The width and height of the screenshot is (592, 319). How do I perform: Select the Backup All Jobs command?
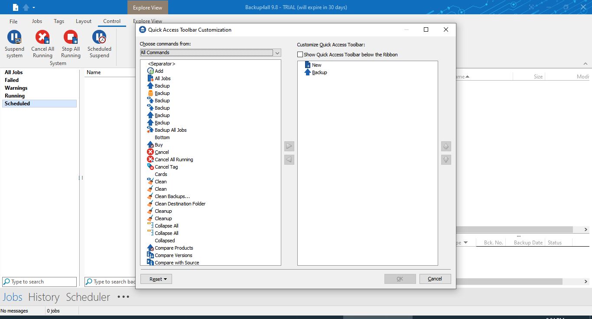click(167, 130)
